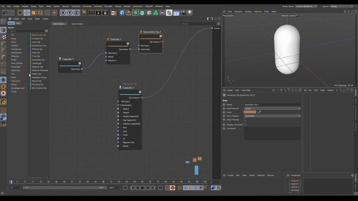
Task: Expand Op Output port on Geometry Op.1
Action: [x=161, y=42]
